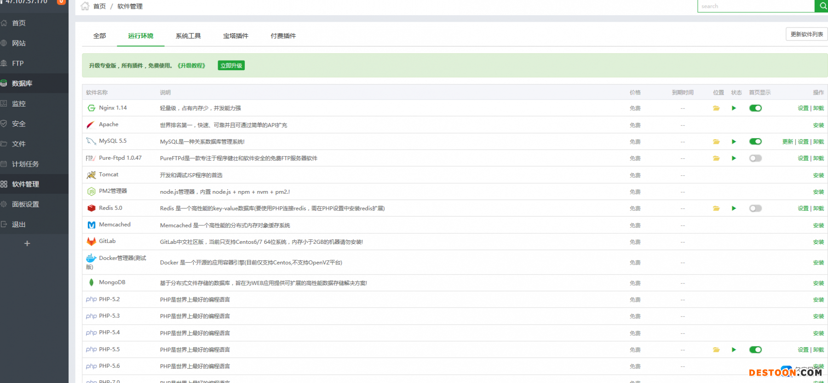Click the 更新软件列表 button
The image size is (828, 383).
point(807,34)
